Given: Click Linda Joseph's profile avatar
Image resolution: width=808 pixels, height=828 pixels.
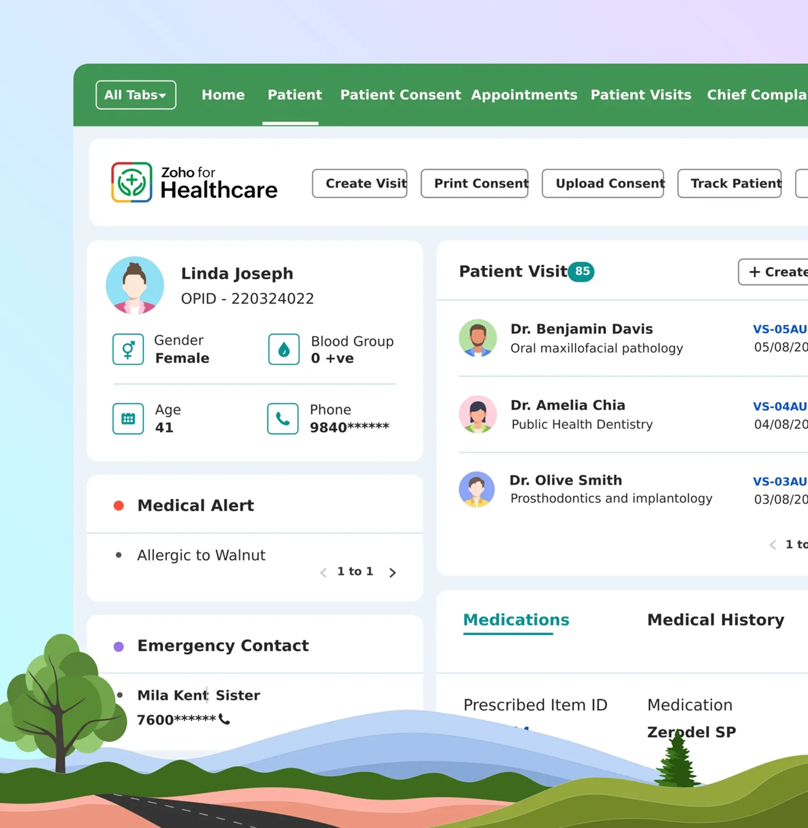Looking at the screenshot, I should (135, 285).
